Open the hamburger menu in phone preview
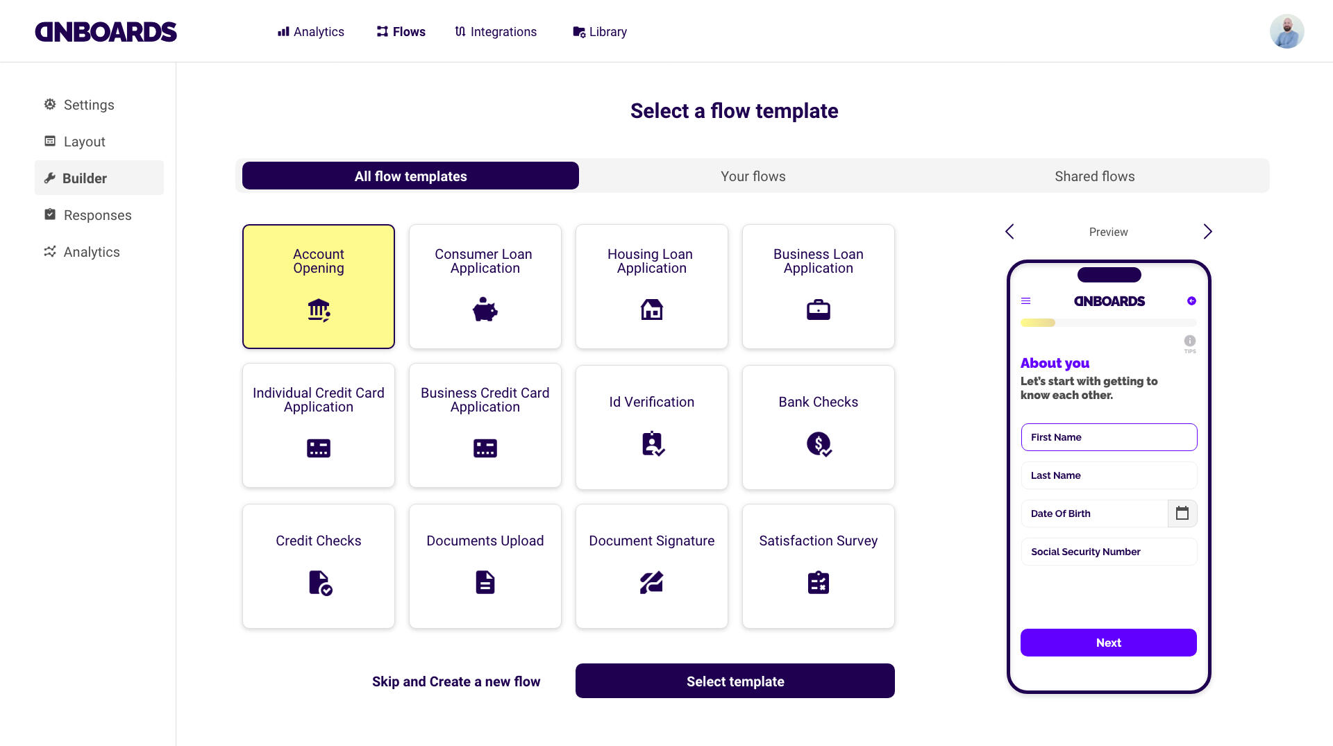1333x746 pixels. (1025, 301)
